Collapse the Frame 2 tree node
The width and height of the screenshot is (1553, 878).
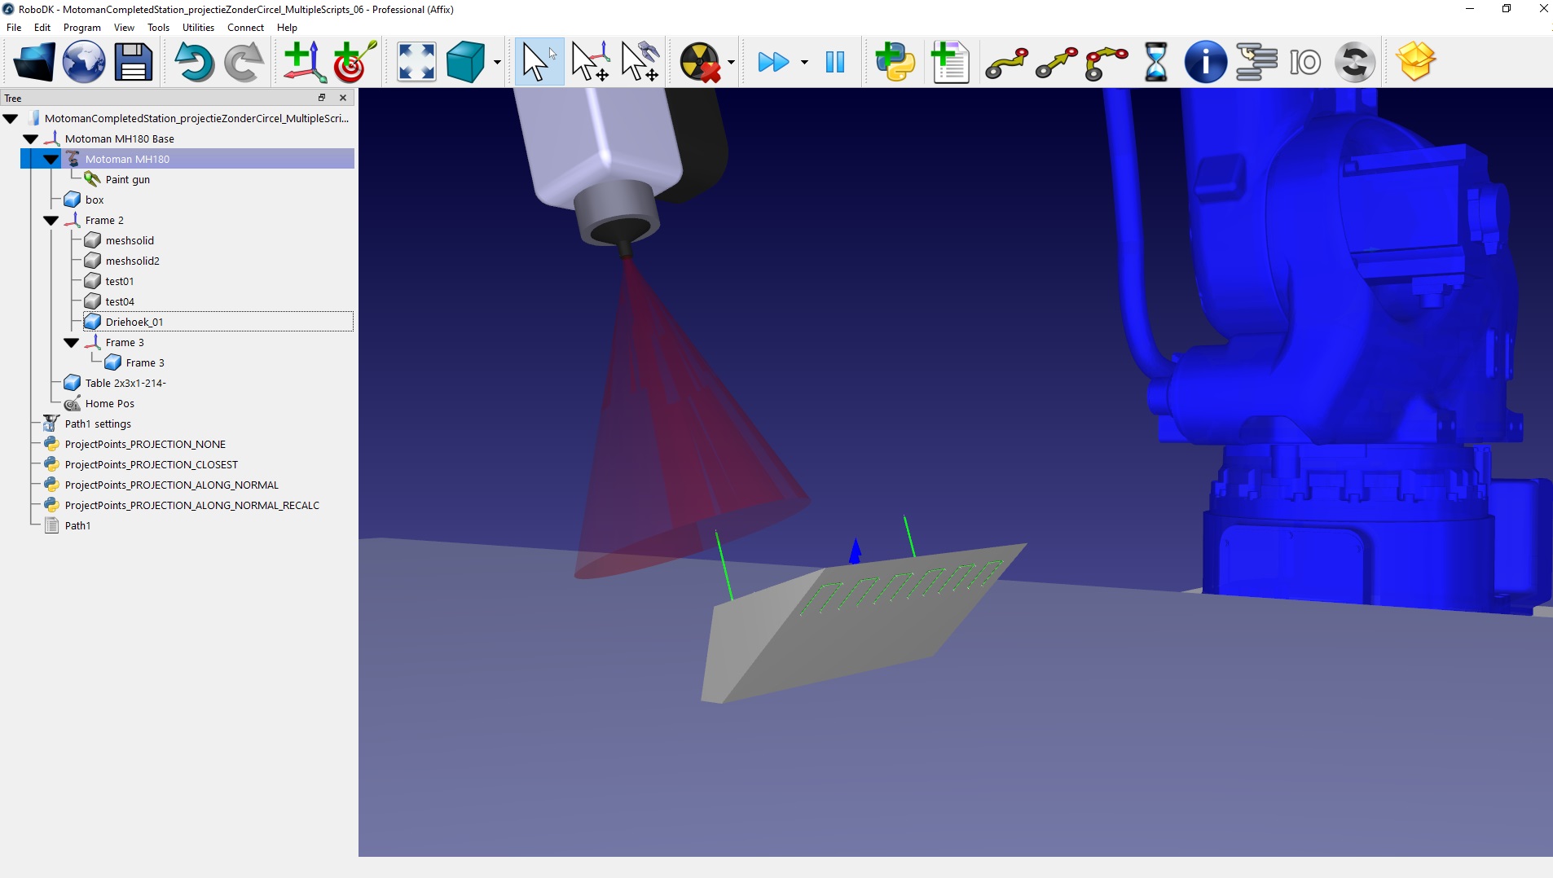click(51, 221)
